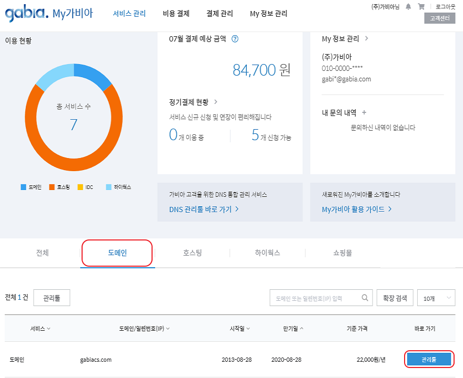Open My가비아 활용 가이드 link
463x378 pixels.
click(x=357, y=209)
